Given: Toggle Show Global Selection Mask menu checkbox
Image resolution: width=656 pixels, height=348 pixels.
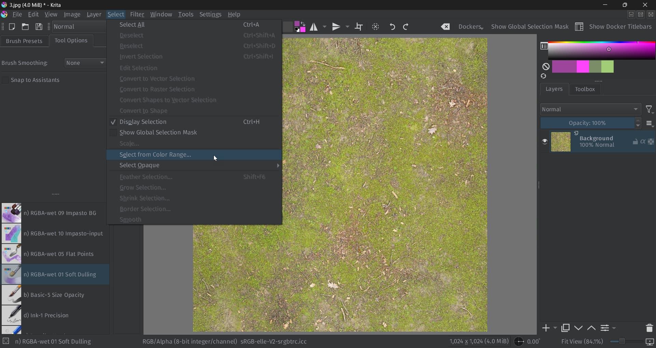Looking at the screenshot, I should click(x=113, y=133).
